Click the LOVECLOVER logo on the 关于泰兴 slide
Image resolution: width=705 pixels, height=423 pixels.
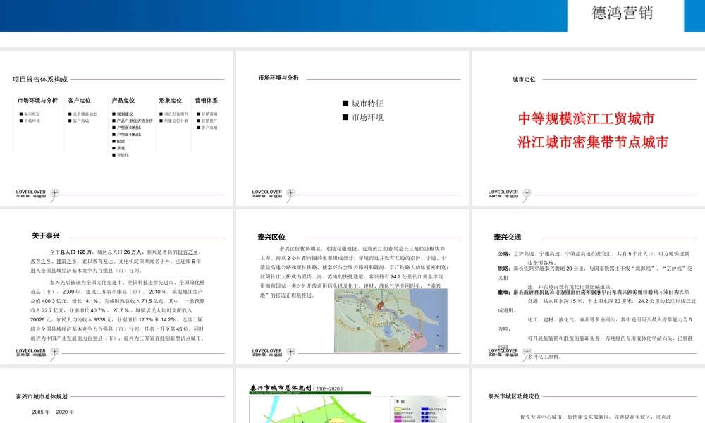pyautogui.click(x=37, y=353)
